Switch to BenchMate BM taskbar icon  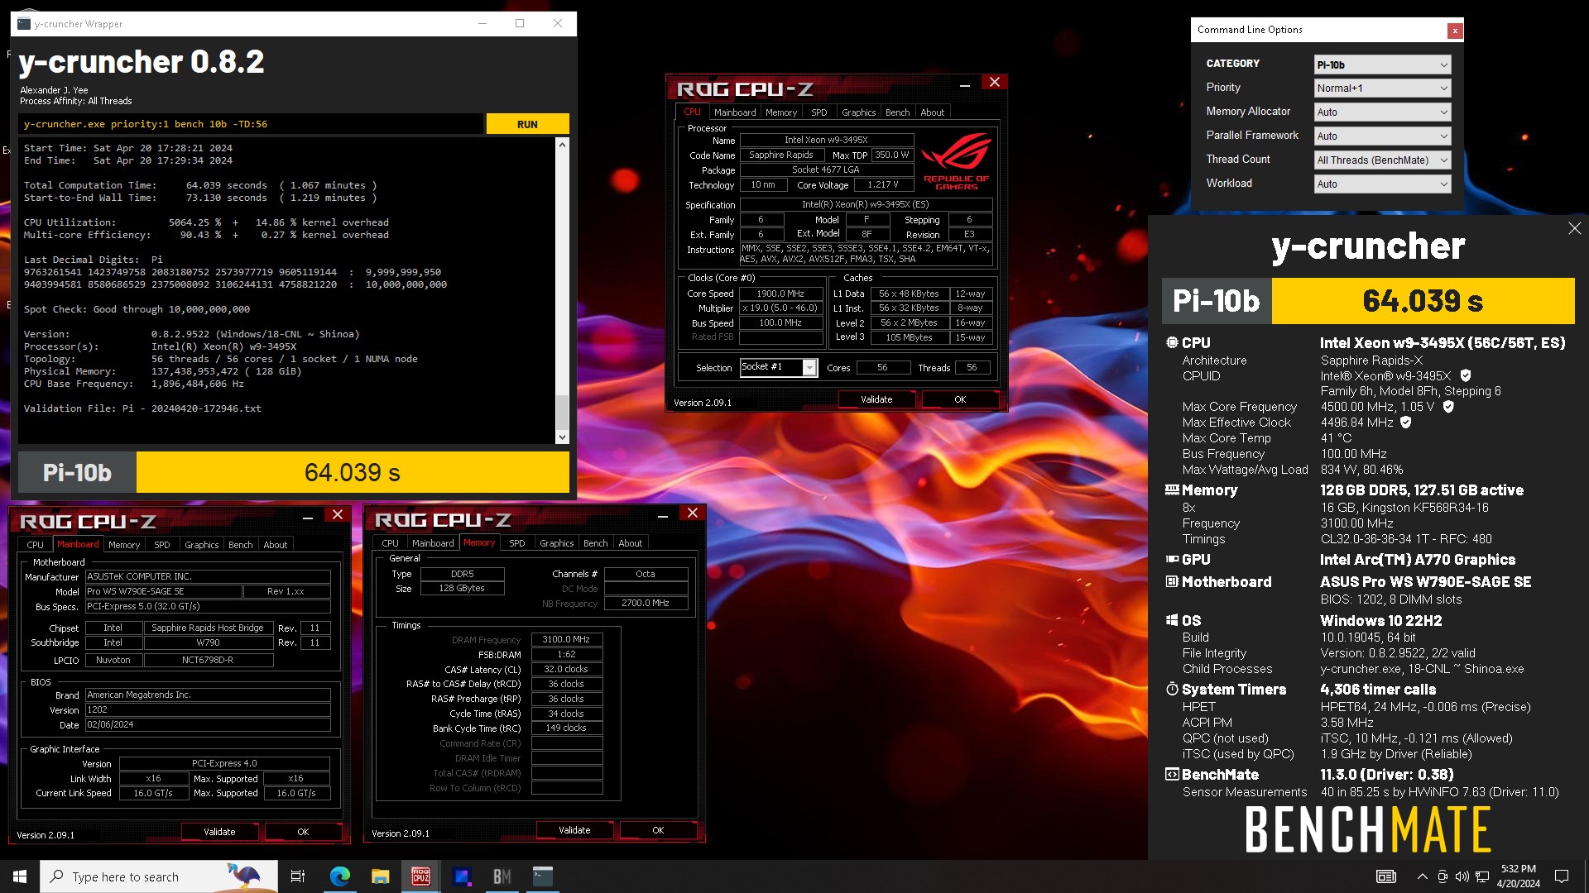point(502,876)
